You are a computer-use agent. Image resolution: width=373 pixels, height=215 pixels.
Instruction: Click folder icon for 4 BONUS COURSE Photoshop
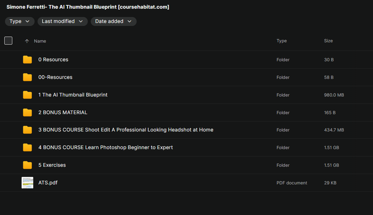point(27,147)
